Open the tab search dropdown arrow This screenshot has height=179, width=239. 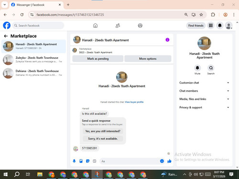tap(5, 5)
